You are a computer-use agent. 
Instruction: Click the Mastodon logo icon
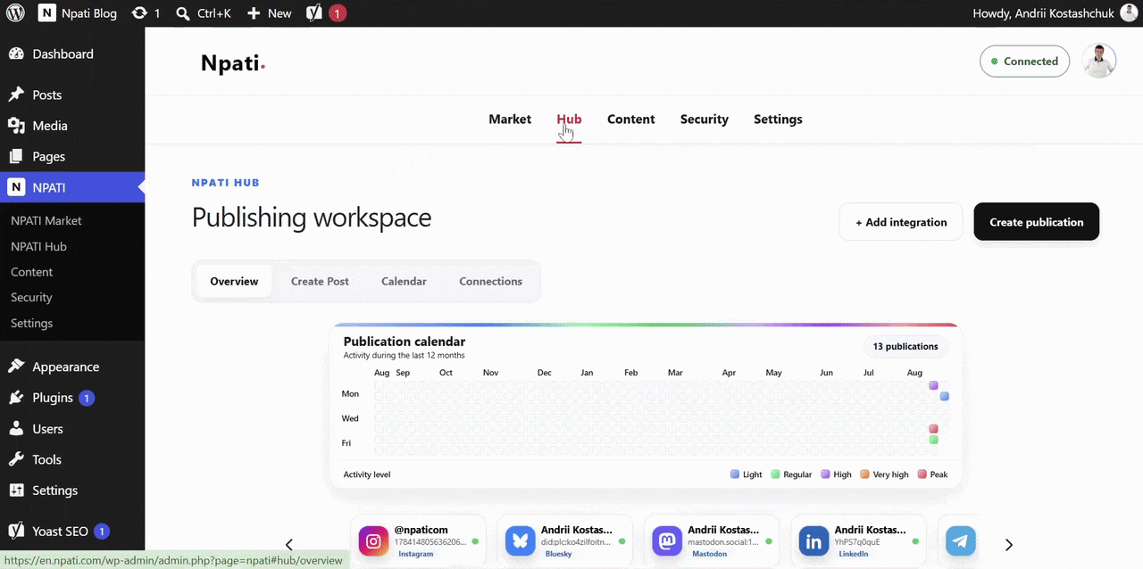[667, 540]
